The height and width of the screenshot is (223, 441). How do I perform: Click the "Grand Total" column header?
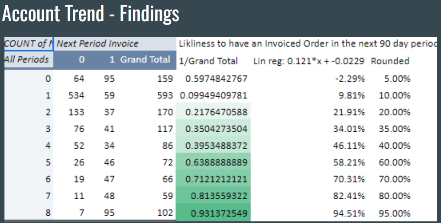(145, 60)
